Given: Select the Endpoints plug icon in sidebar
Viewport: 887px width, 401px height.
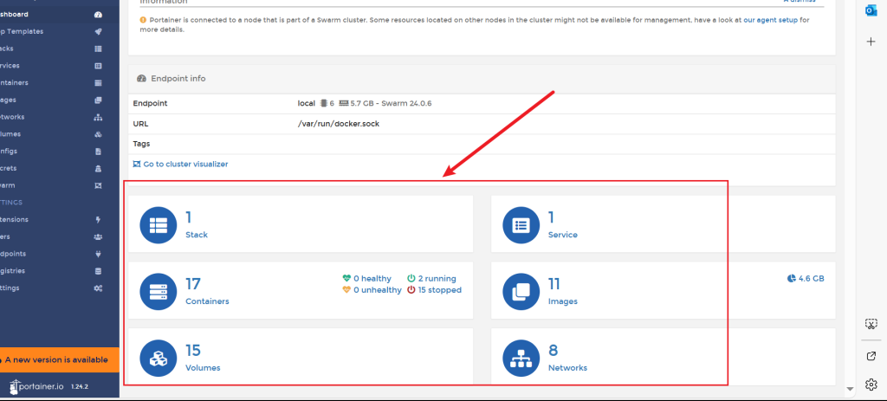Looking at the screenshot, I should [x=98, y=254].
